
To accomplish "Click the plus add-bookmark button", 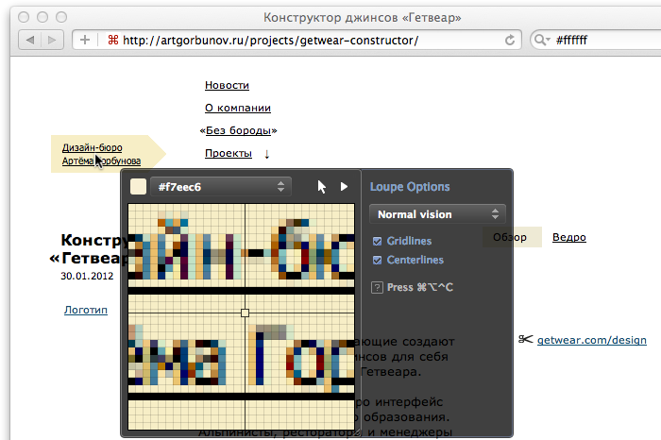I will click(x=85, y=40).
